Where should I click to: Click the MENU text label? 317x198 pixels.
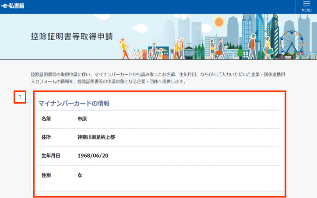306,10
